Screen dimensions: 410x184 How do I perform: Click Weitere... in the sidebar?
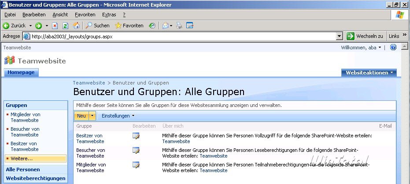tap(36, 158)
